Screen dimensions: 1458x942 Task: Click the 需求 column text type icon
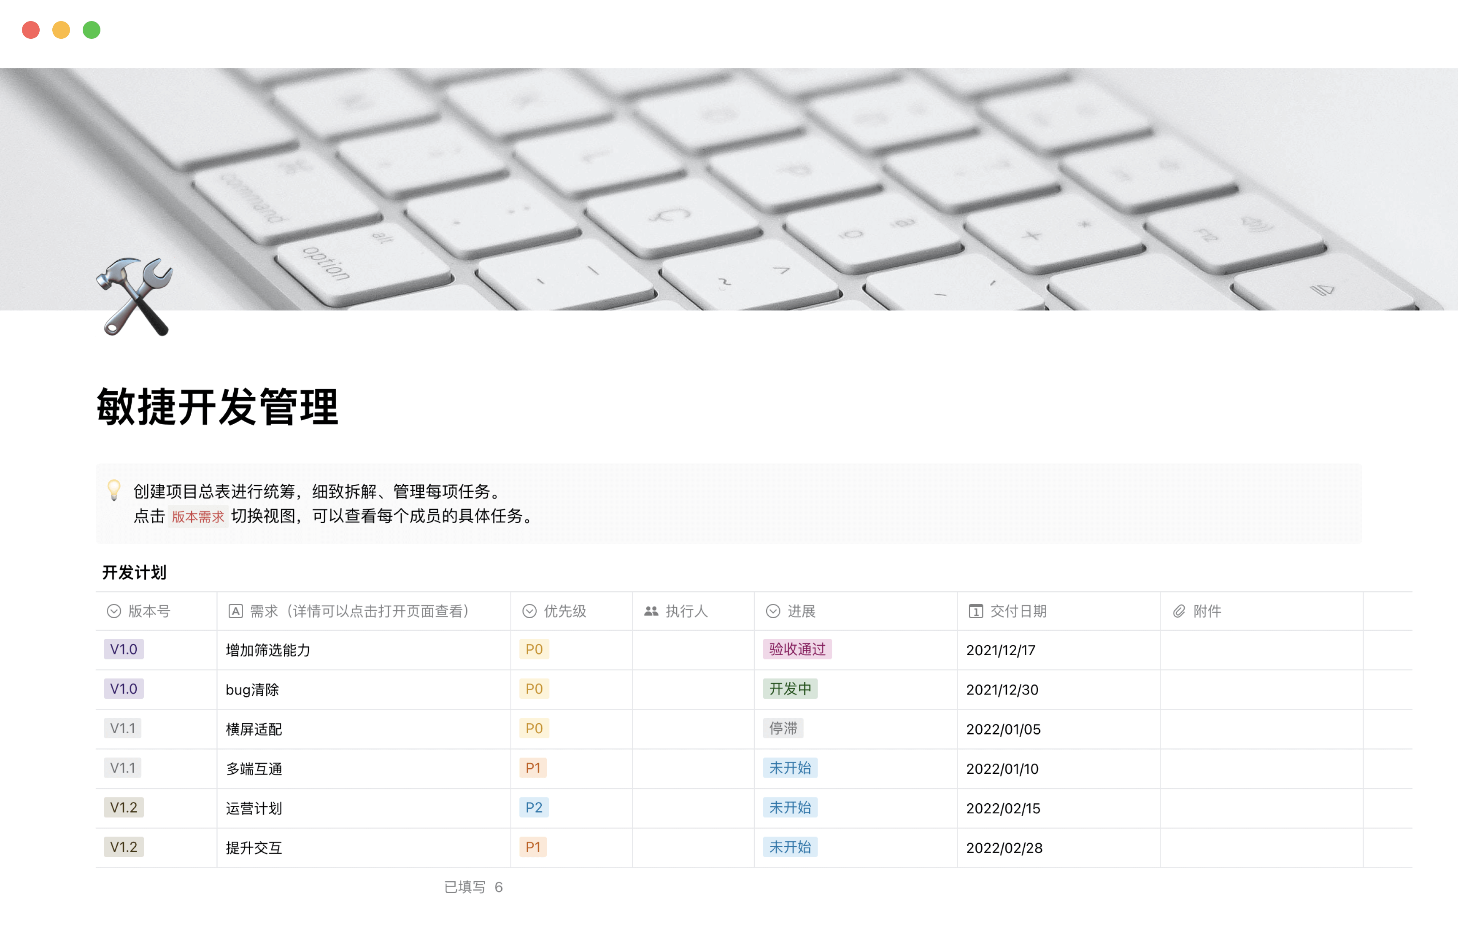click(235, 611)
